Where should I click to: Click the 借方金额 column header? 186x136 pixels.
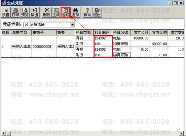140,32
